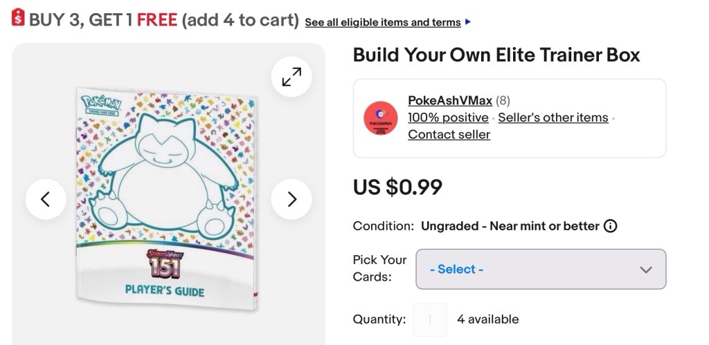
Task: Advance to the next product image
Action: click(291, 200)
